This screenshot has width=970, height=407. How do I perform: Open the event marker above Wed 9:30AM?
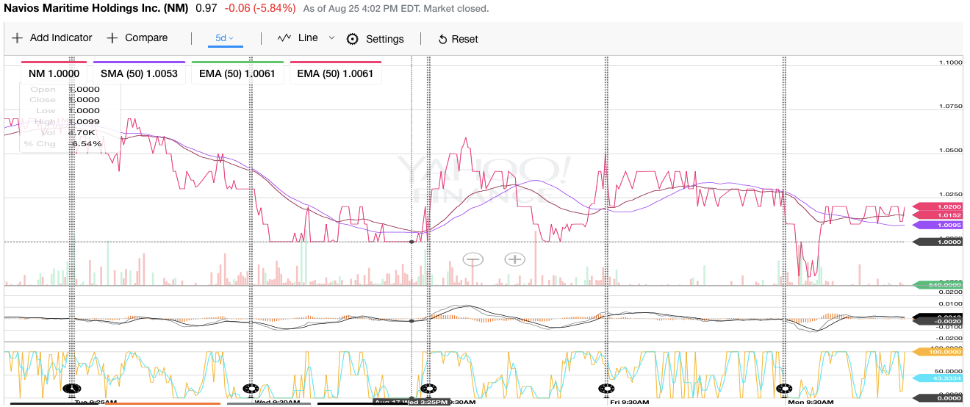(251, 389)
